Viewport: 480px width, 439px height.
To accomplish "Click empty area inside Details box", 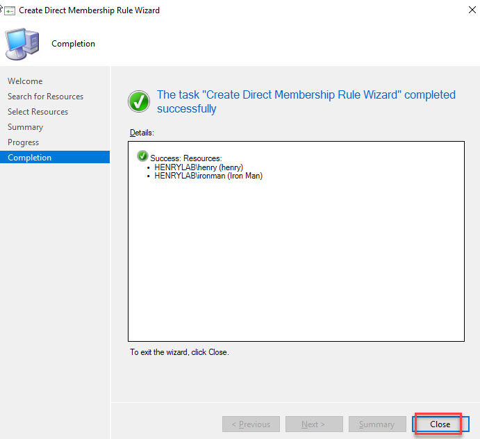I will click(x=295, y=264).
